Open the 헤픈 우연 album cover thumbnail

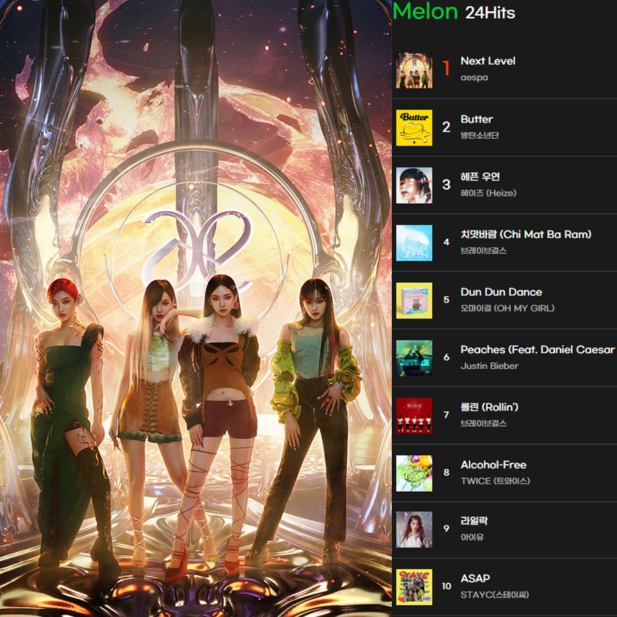(414, 185)
